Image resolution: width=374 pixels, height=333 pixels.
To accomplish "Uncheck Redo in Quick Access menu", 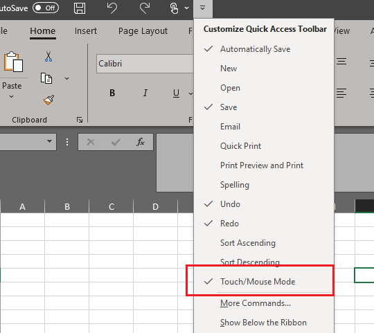I will [x=264, y=224].
